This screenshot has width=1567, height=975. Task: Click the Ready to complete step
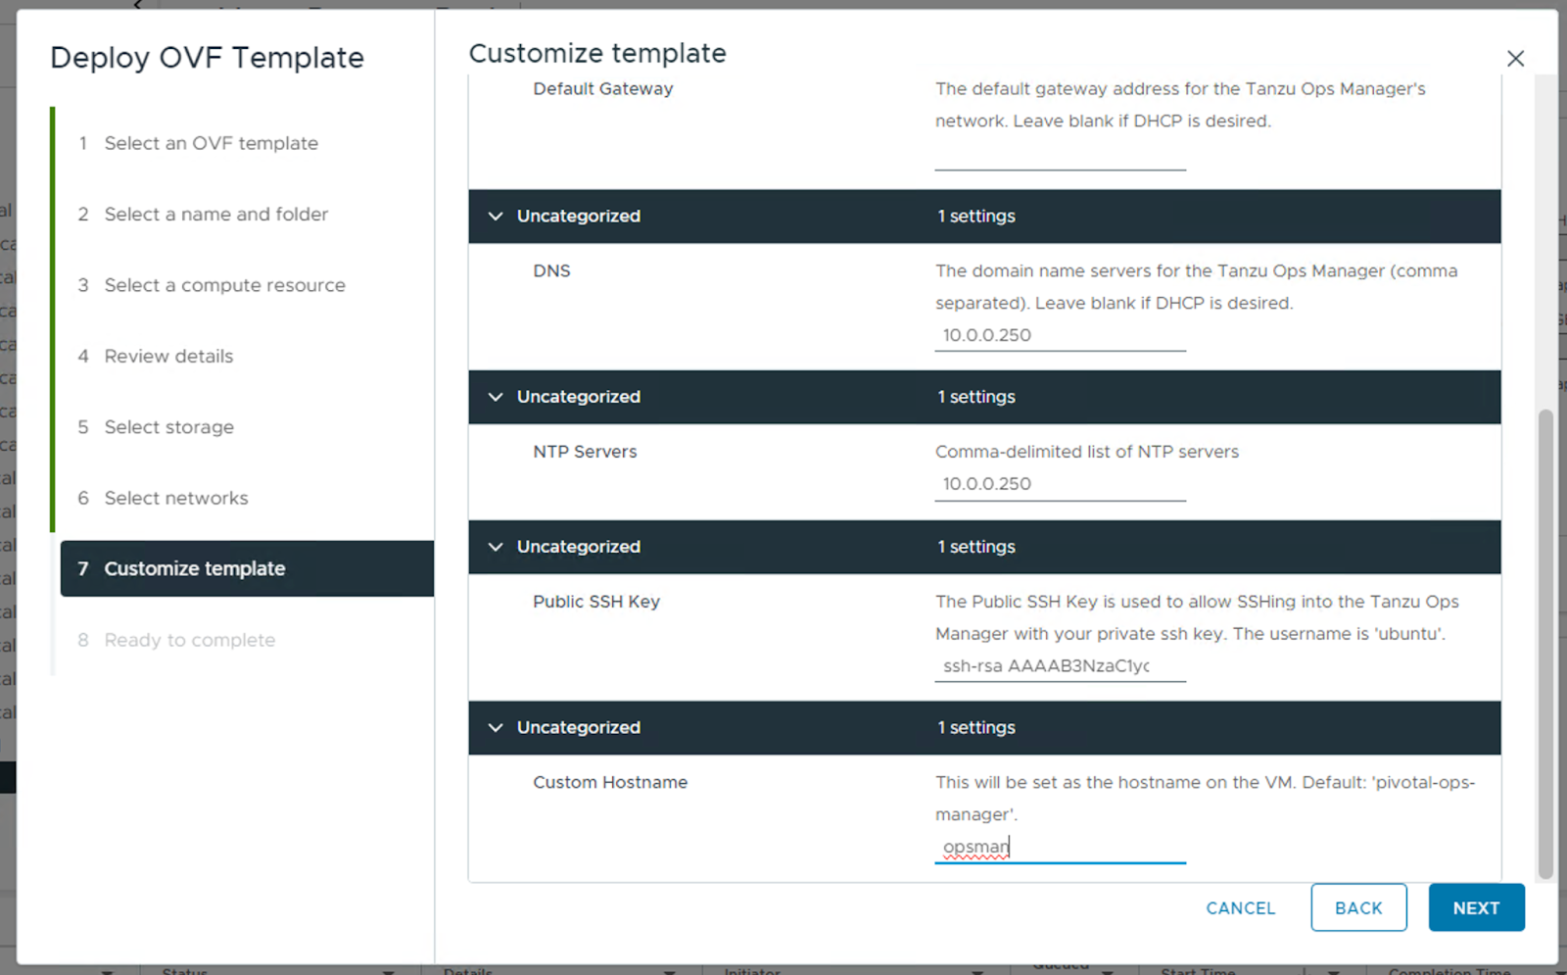pos(189,640)
